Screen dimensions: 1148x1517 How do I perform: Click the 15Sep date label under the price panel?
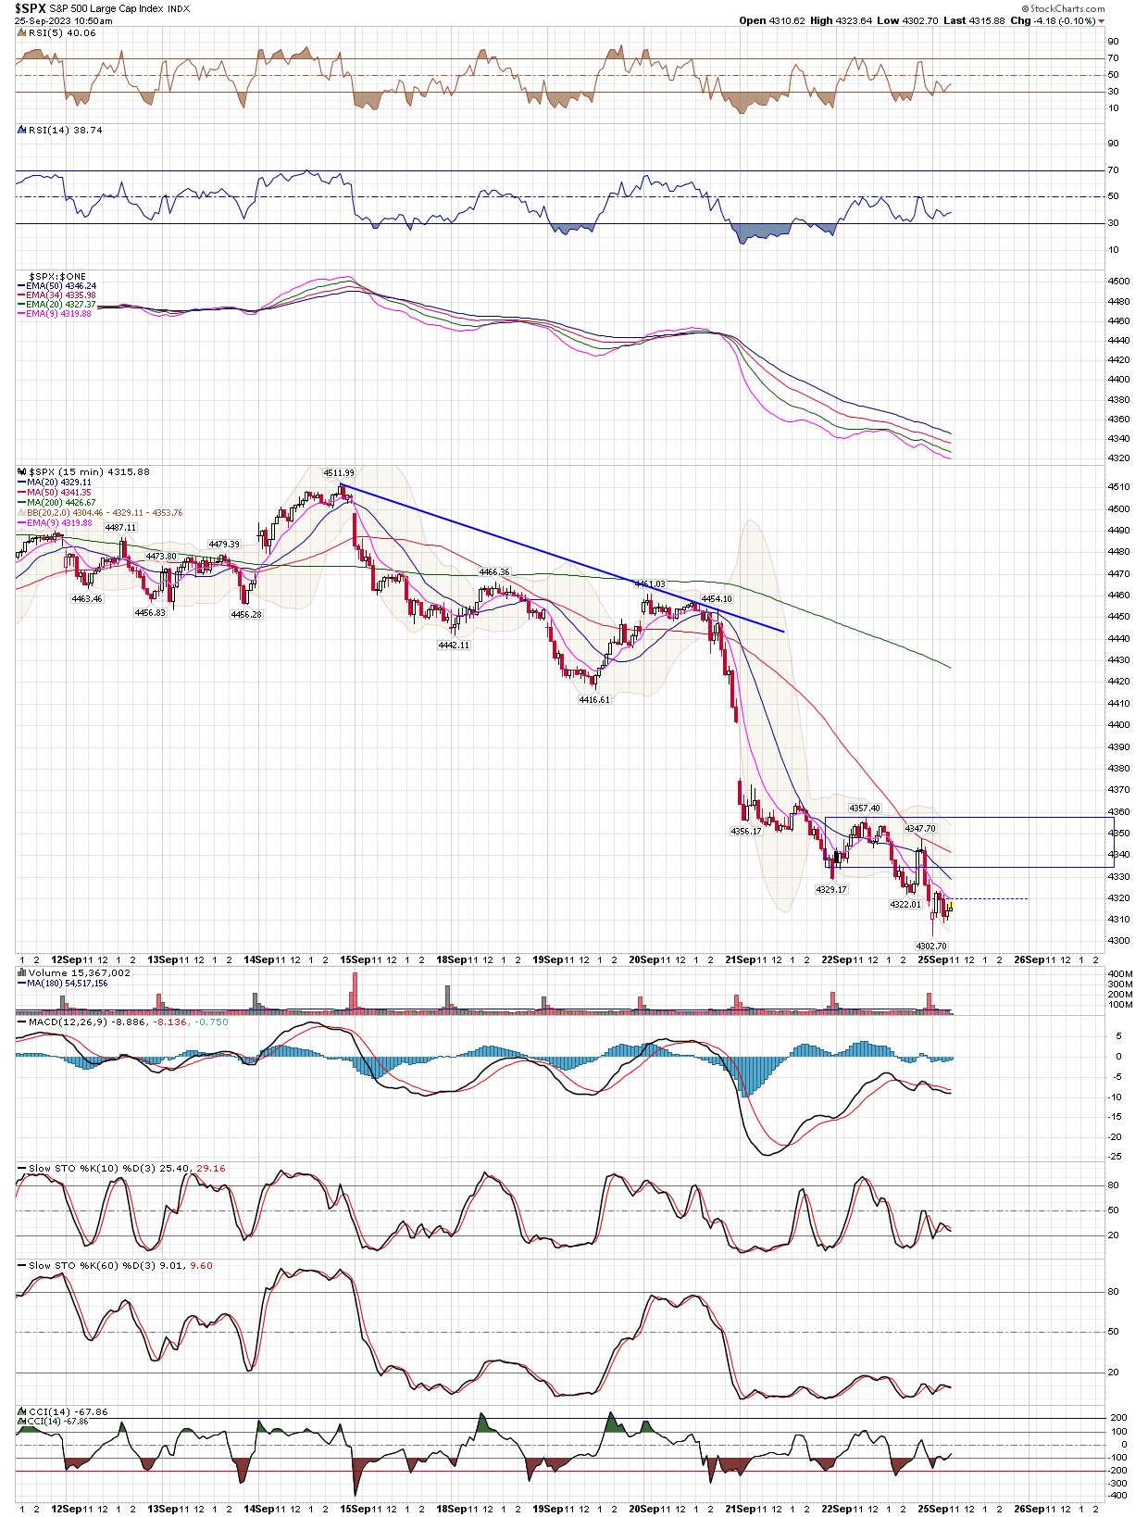[356, 960]
